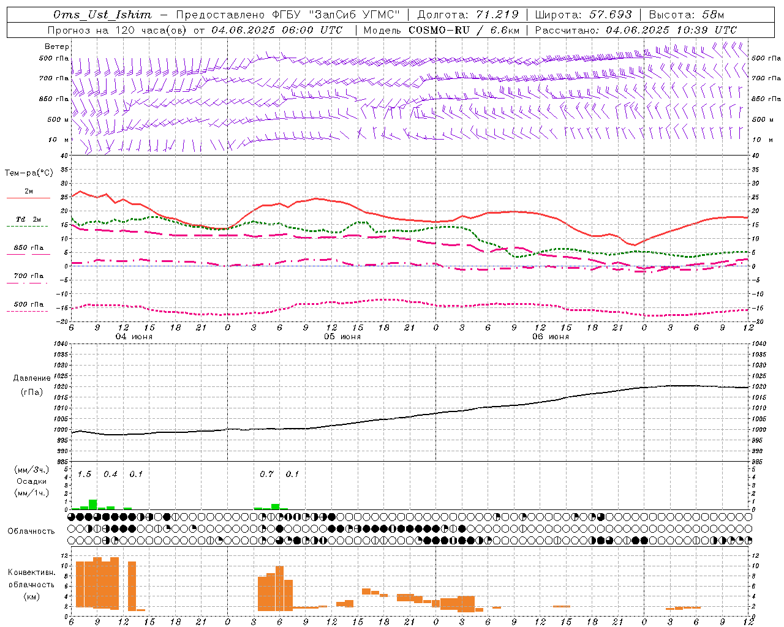Click the latitude value 57.693

610,15
